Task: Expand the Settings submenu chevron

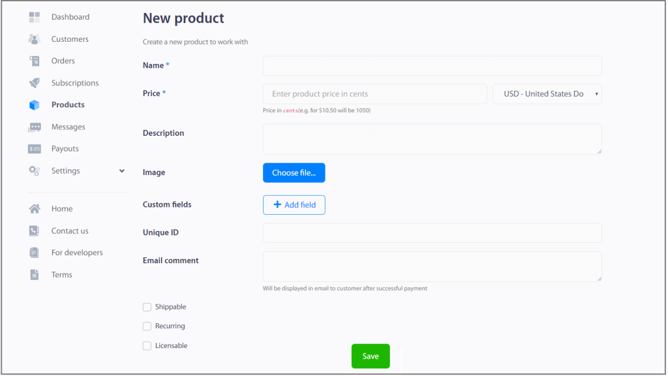Action: [x=122, y=171]
